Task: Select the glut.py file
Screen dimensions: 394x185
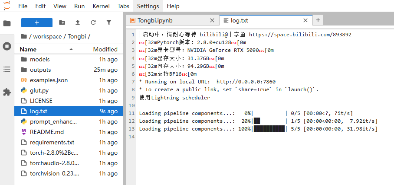Action: (x=39, y=90)
